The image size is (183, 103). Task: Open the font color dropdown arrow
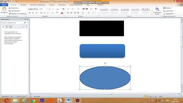click(x=64, y=13)
